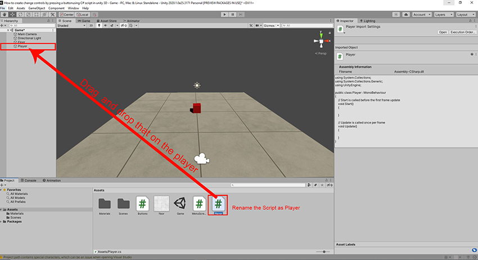Toggle scene lighting bulb icon

pyautogui.click(x=99, y=26)
